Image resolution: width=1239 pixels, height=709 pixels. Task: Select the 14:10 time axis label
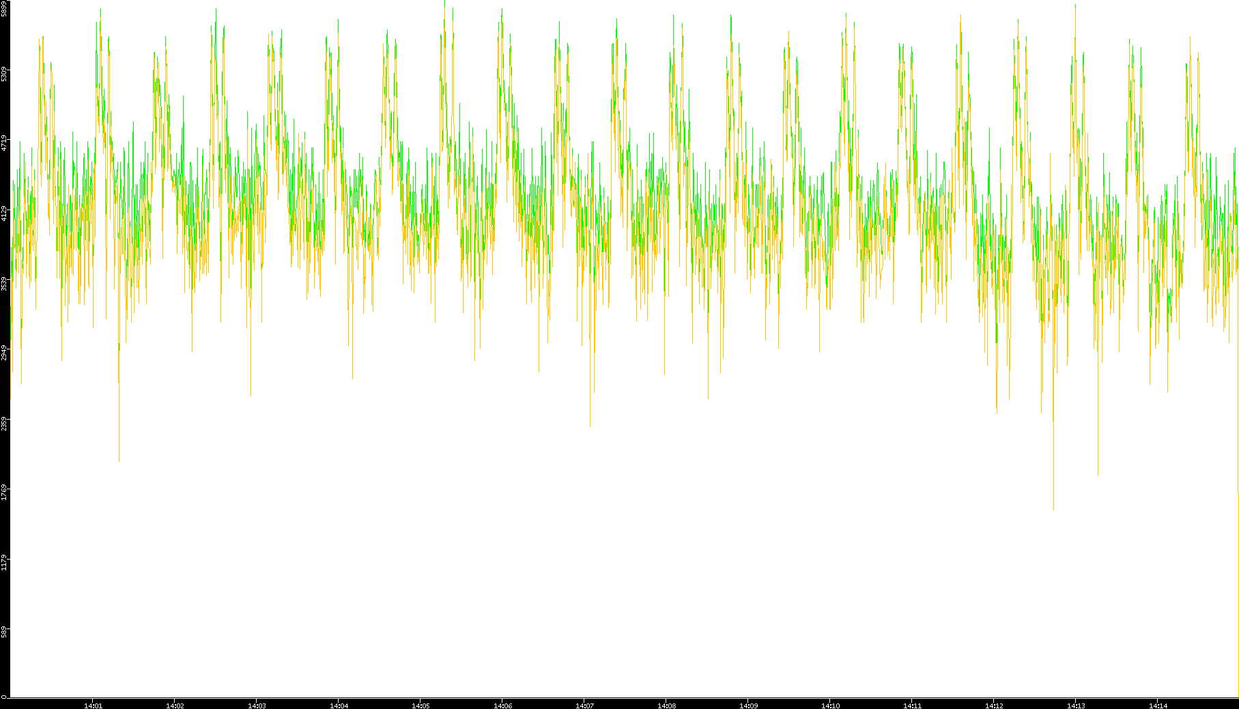pos(830,706)
